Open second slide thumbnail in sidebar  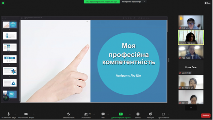click(10, 36)
